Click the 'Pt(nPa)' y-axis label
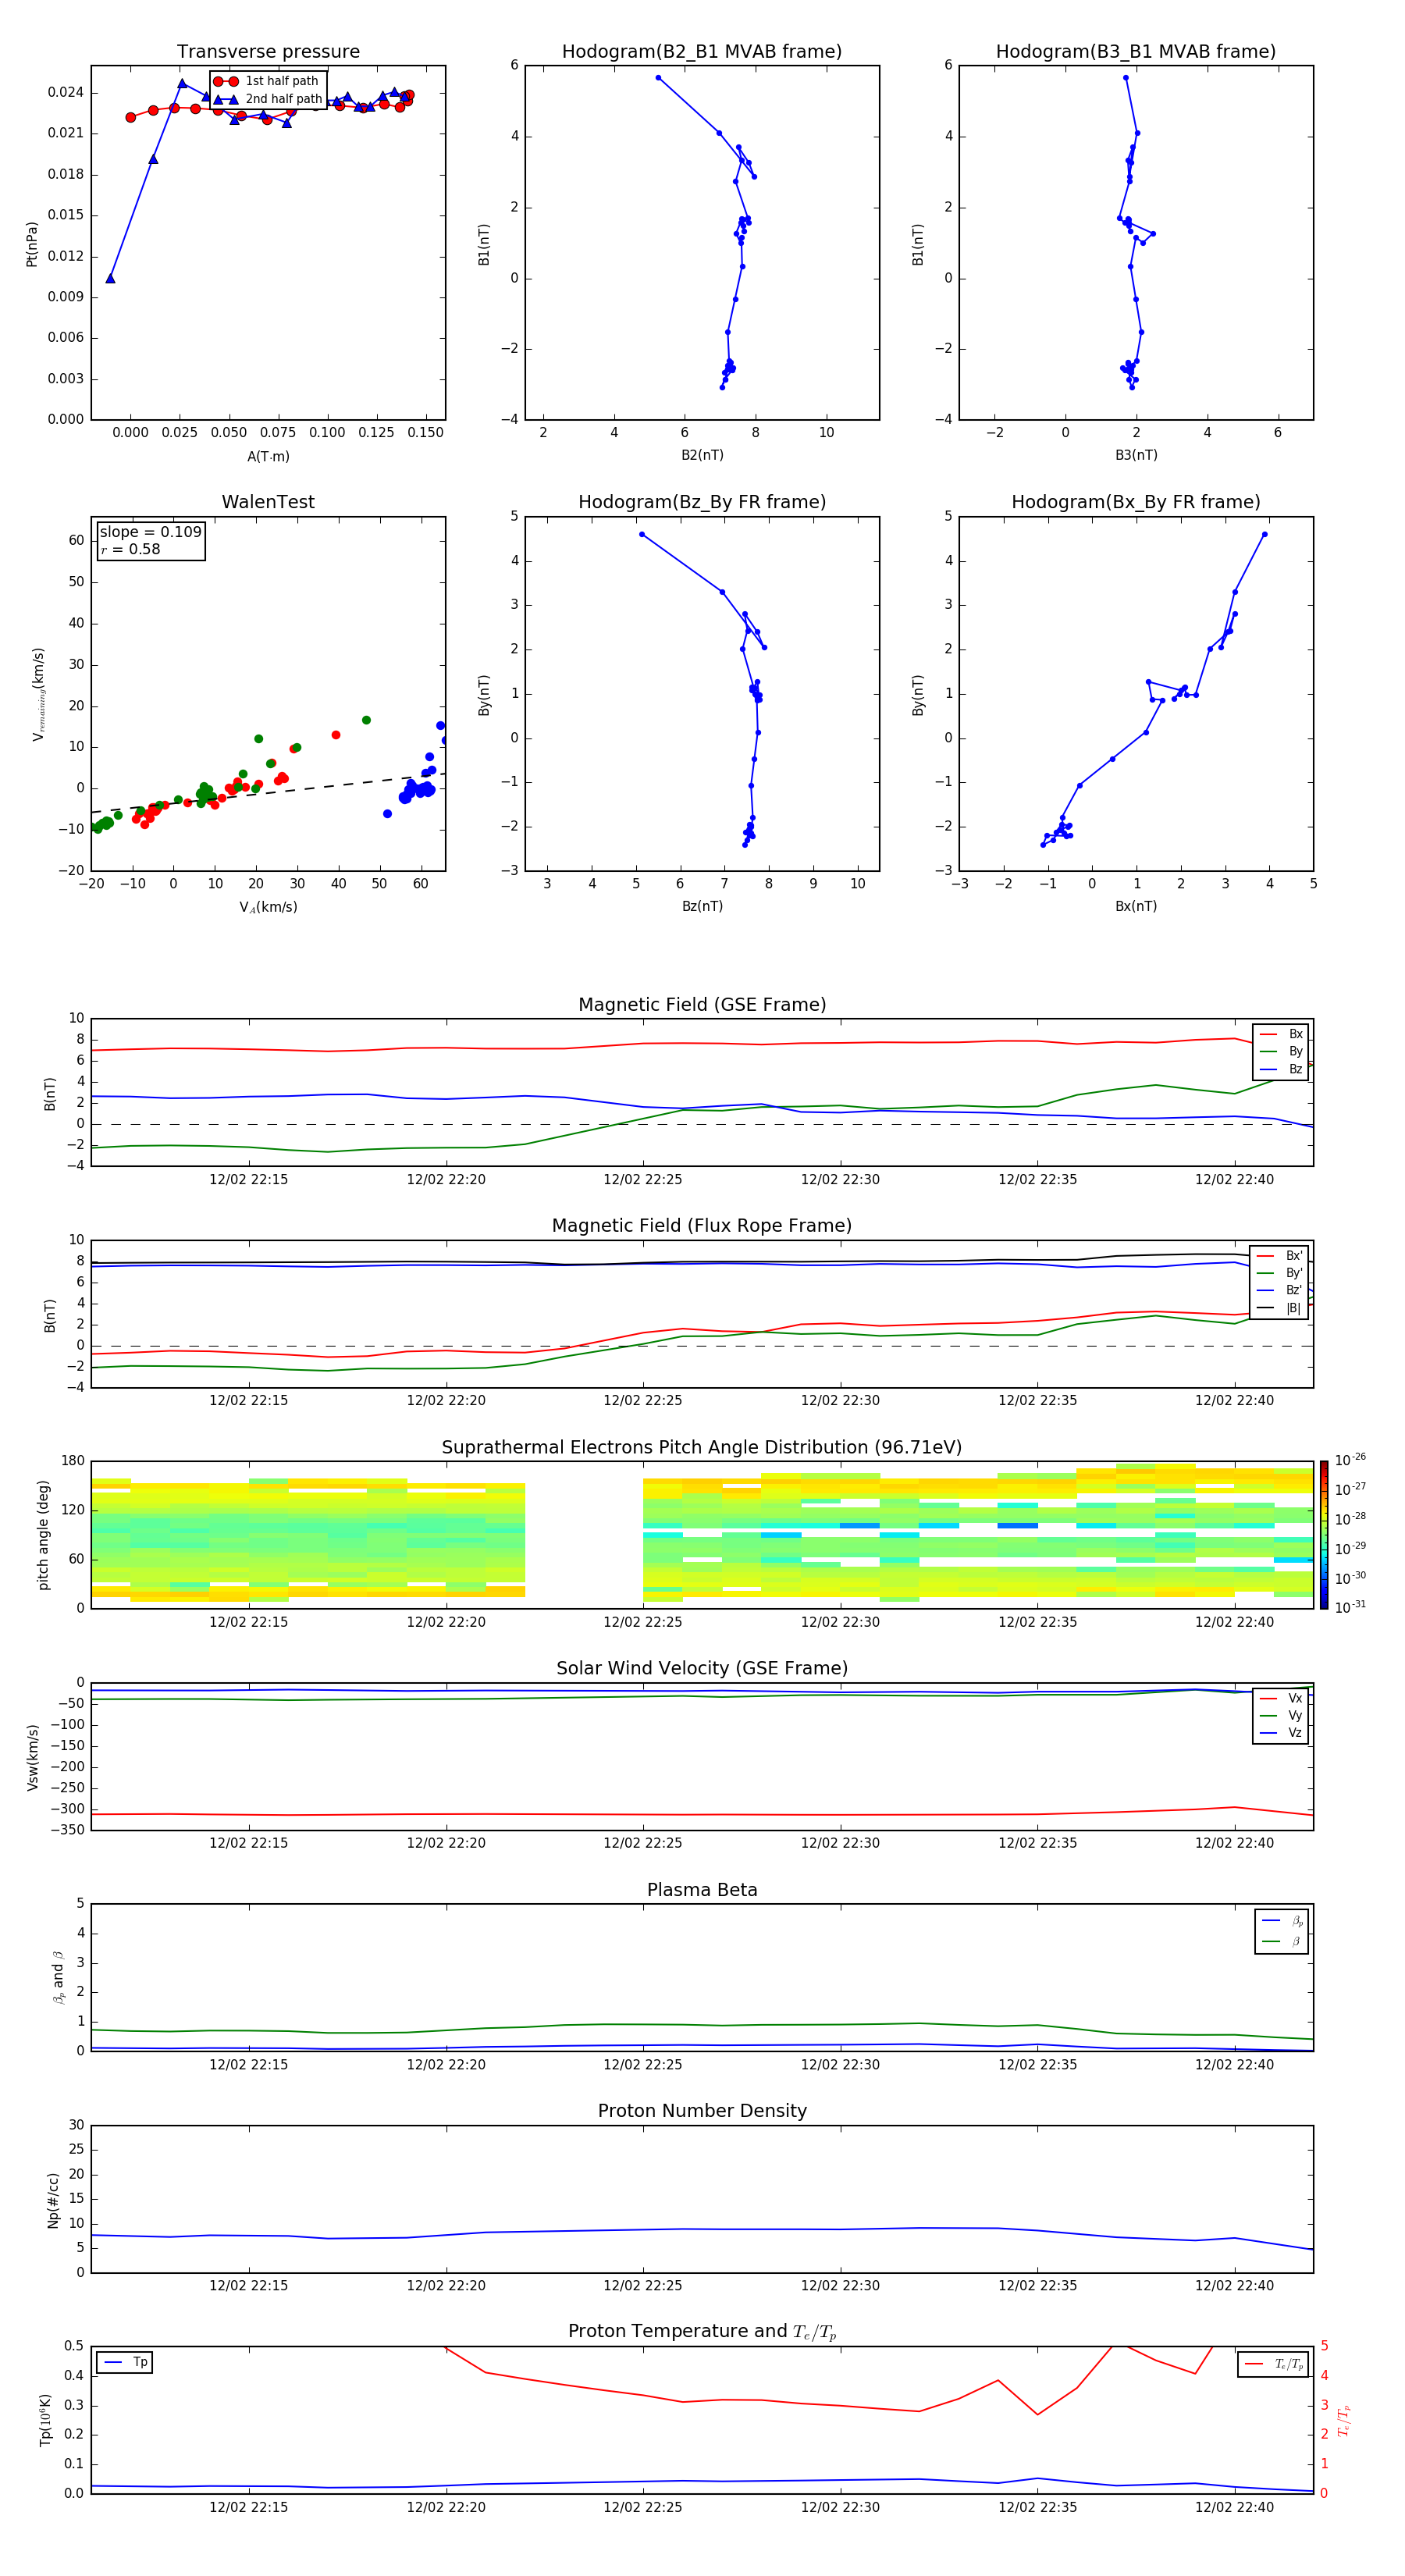The width and height of the screenshot is (1405, 2576). [x=32, y=244]
